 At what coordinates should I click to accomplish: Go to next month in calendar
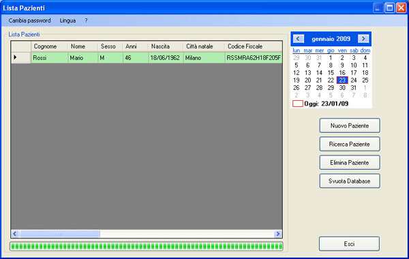[363, 39]
